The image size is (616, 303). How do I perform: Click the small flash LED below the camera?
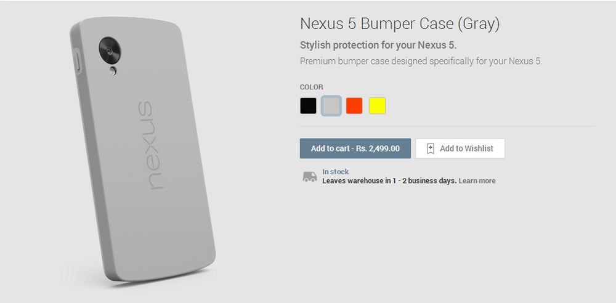pyautogui.click(x=113, y=71)
